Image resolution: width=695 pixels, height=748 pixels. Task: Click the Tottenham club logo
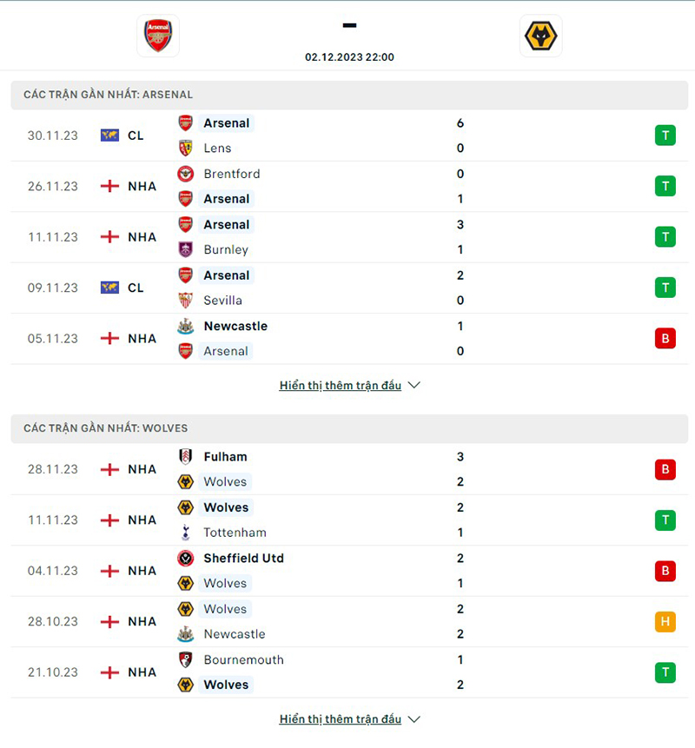pyautogui.click(x=185, y=533)
